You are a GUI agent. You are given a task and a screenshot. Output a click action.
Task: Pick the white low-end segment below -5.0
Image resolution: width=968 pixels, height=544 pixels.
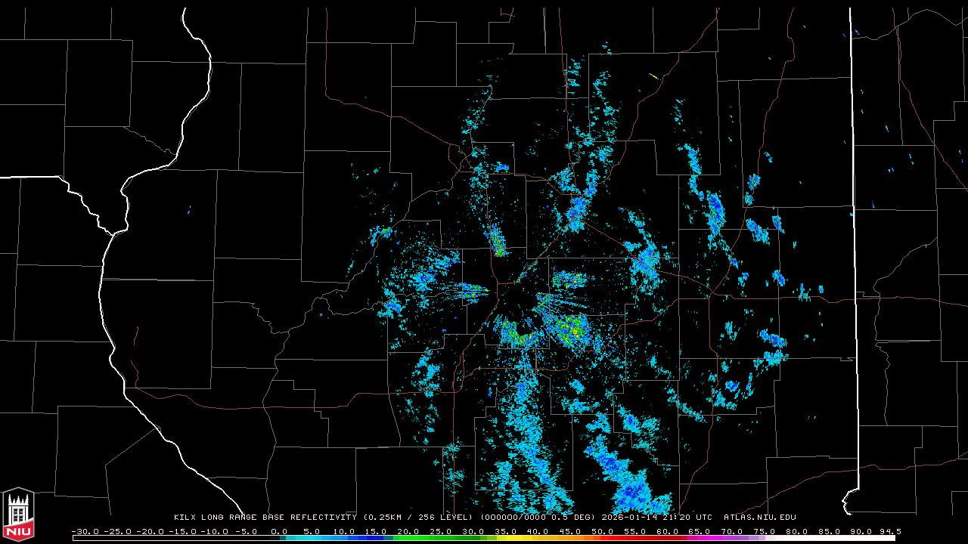174,538
